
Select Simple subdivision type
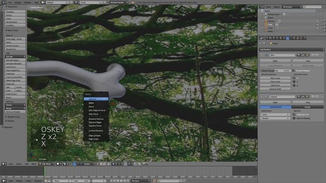[308, 107]
